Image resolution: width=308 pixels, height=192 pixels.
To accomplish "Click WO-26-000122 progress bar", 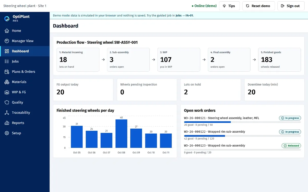I will pyautogui.click(x=243, y=136).
